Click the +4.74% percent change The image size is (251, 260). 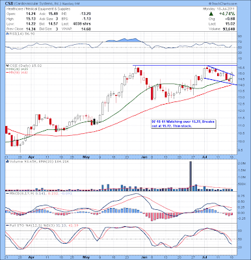pos(227,14)
